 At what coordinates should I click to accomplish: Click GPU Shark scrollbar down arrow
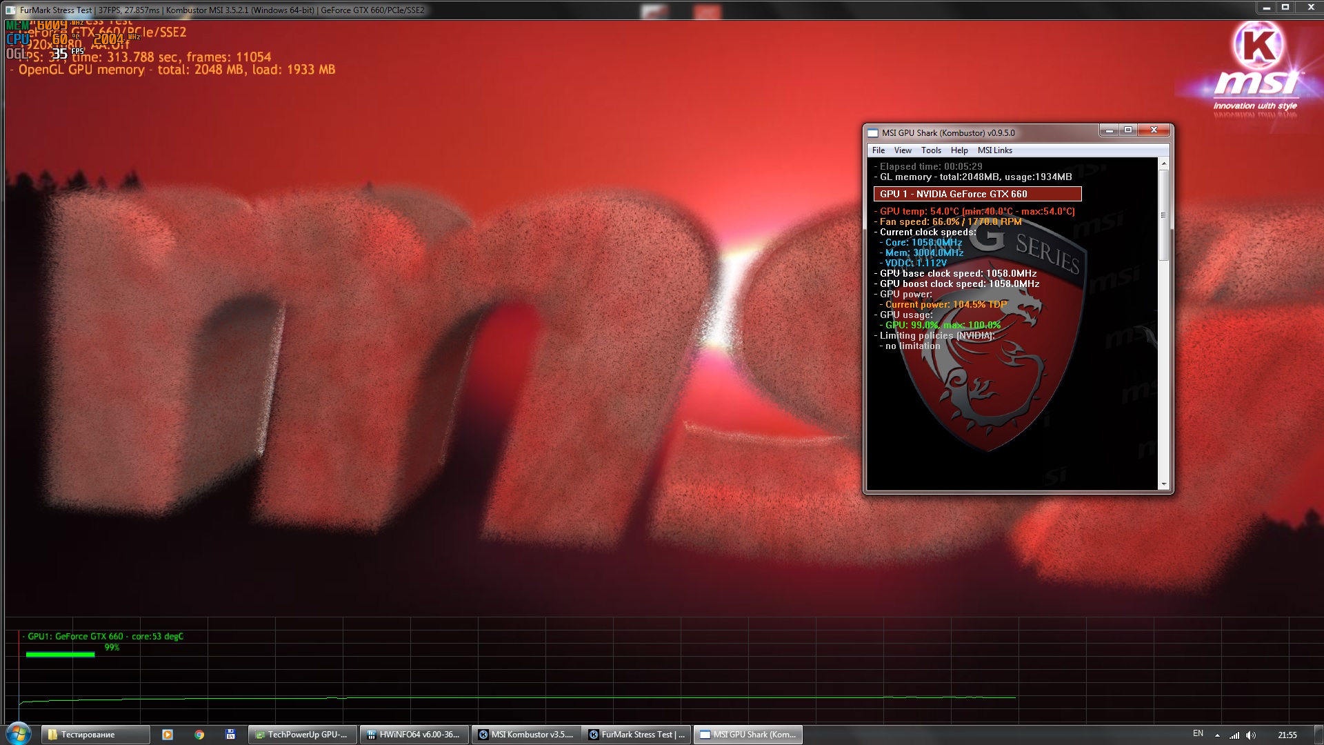pyautogui.click(x=1163, y=484)
